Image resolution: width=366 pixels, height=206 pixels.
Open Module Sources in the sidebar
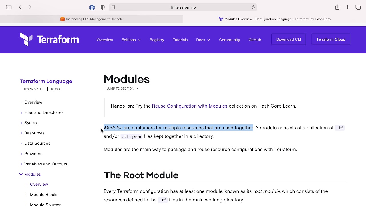45,204
